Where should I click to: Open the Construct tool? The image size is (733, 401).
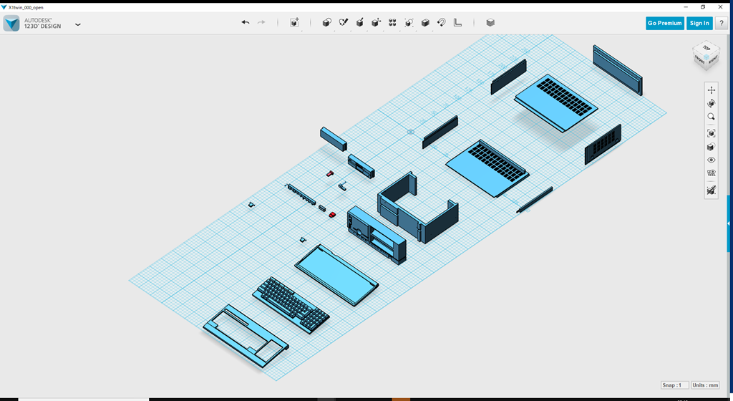(x=359, y=23)
